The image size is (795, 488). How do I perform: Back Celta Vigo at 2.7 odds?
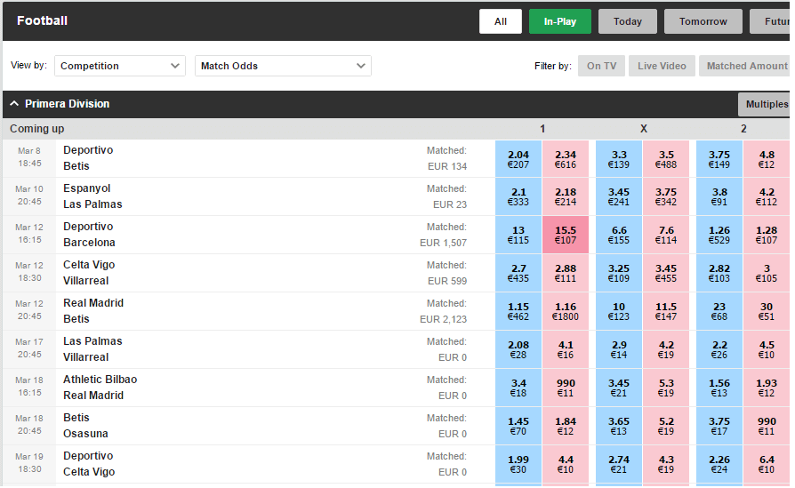point(518,273)
